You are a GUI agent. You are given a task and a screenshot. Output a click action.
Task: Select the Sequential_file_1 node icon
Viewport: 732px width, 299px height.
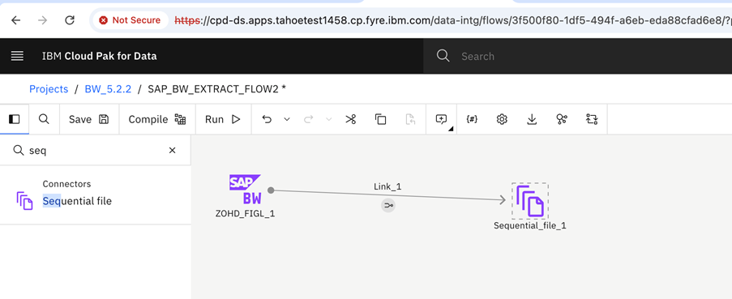pos(530,201)
